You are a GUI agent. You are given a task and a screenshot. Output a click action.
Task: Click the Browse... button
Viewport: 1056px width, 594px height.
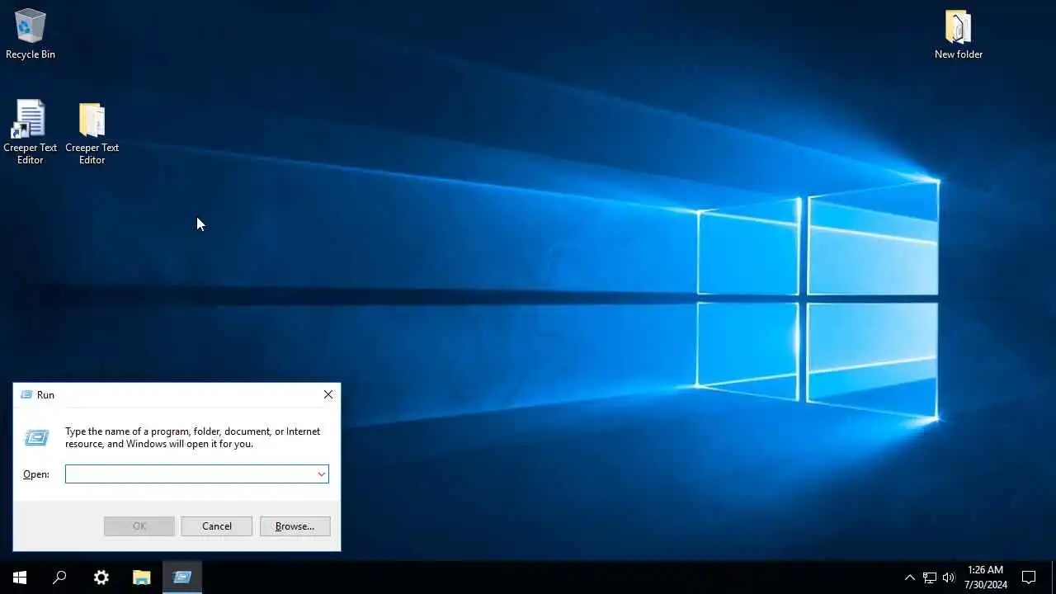click(295, 526)
